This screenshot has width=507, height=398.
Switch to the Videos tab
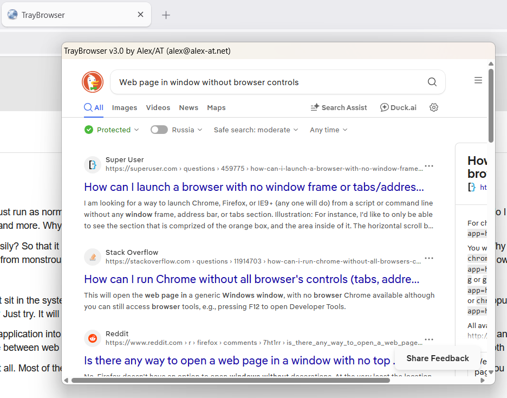(x=158, y=107)
